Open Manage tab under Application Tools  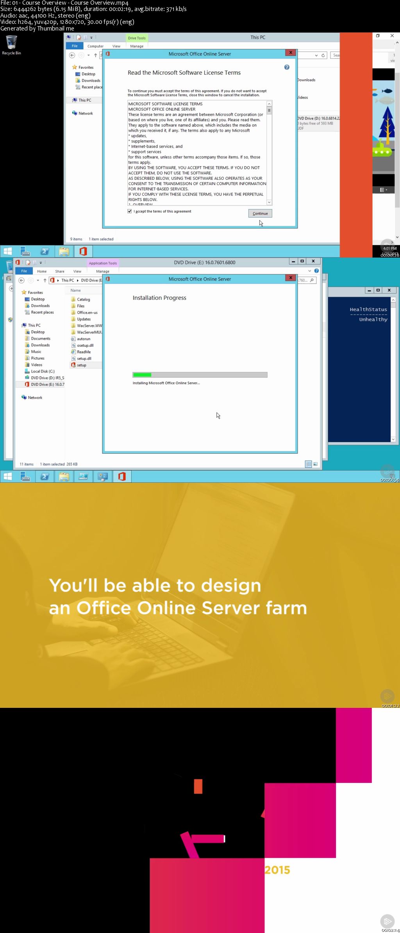pos(103,271)
